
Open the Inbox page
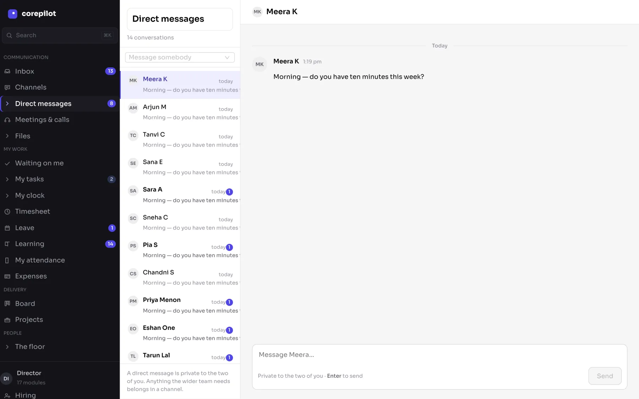point(60,71)
